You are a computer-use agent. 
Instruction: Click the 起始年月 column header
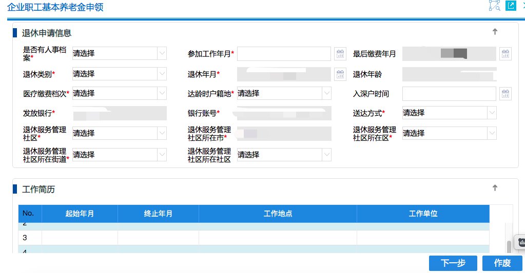tap(80, 214)
